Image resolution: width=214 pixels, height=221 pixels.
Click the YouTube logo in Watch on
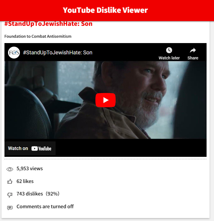pos(41,149)
